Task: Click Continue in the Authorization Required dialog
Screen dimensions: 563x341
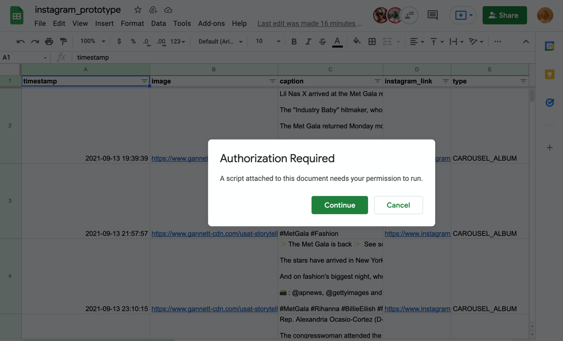Action: [x=339, y=205]
